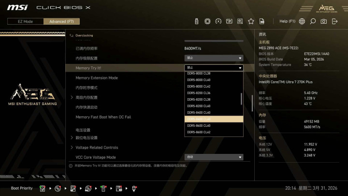
Task: Click the 49152 MB memory capacity value
Action: pos(311,121)
